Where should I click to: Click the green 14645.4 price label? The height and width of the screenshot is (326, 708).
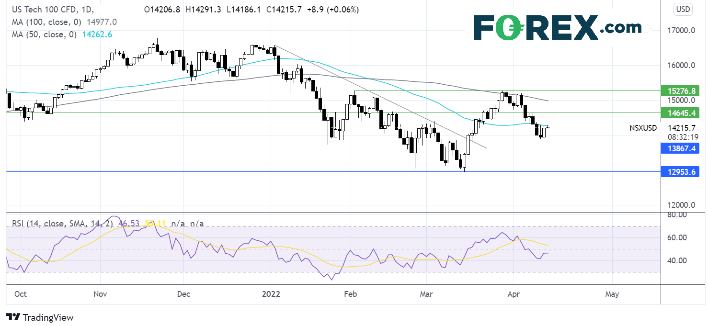coord(679,113)
